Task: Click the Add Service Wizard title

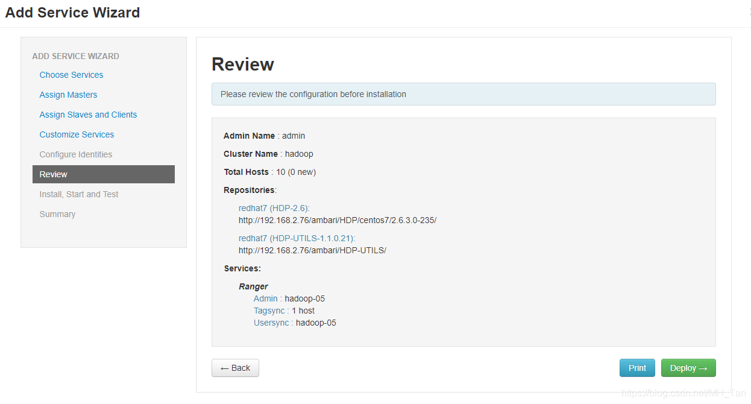Action: click(72, 13)
